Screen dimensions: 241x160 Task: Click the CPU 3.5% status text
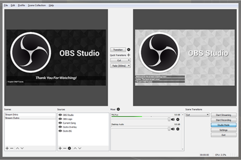221,155
